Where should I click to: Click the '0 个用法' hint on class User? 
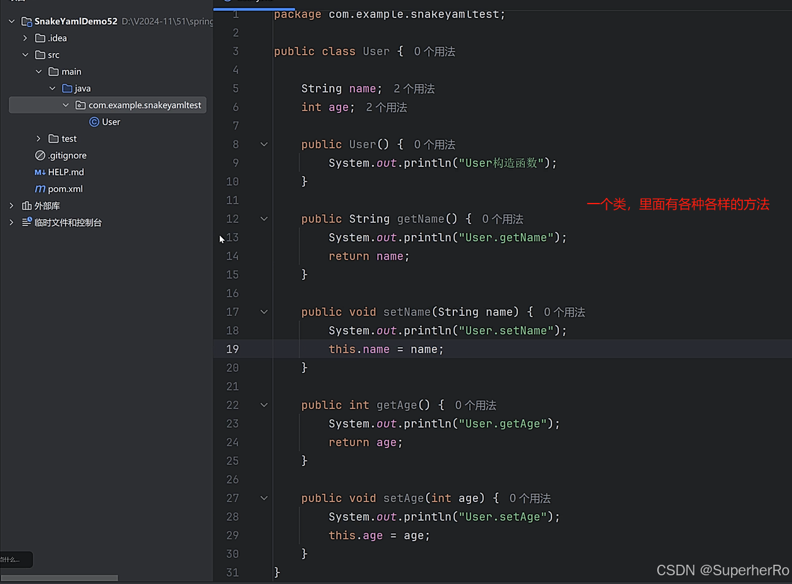pos(435,52)
